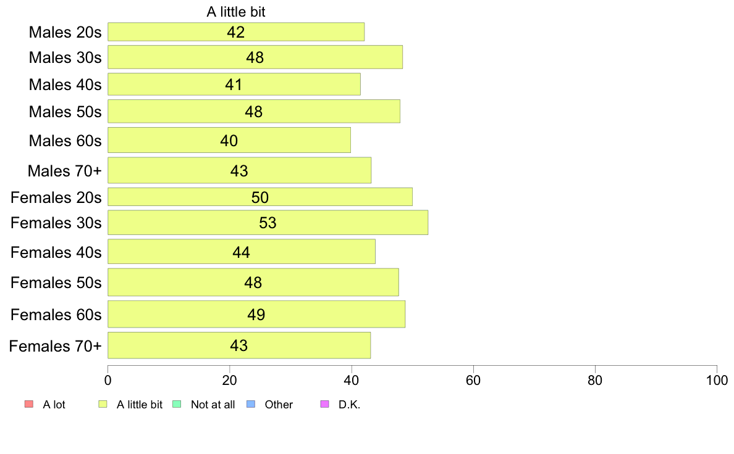Screen dimensions: 734x454
Task: Click the yellow 'A little bit' legend swatch
Action: [x=103, y=404]
